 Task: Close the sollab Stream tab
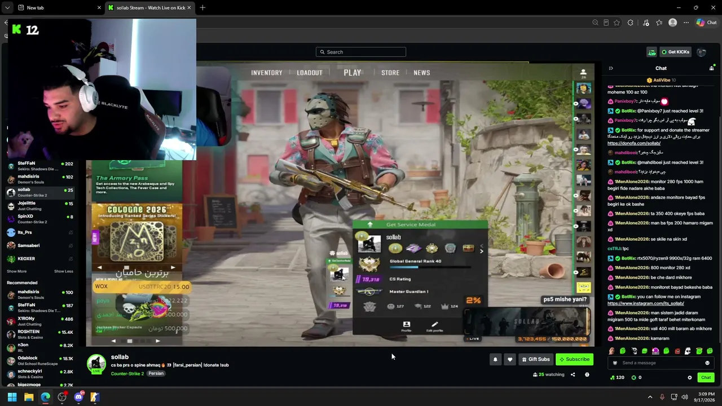pos(189,8)
